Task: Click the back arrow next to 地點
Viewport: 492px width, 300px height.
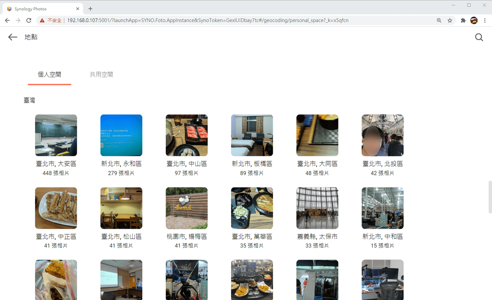Action: pyautogui.click(x=13, y=37)
